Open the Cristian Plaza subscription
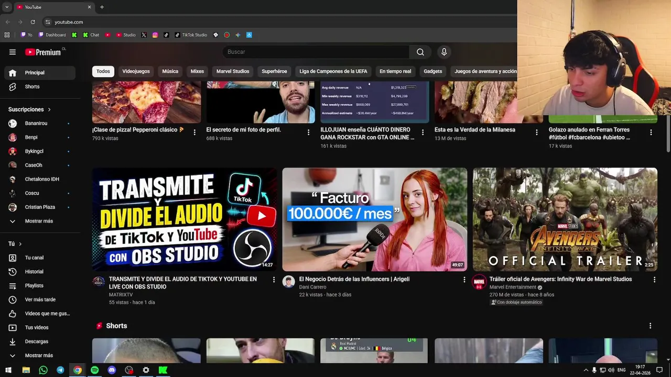 click(40, 207)
